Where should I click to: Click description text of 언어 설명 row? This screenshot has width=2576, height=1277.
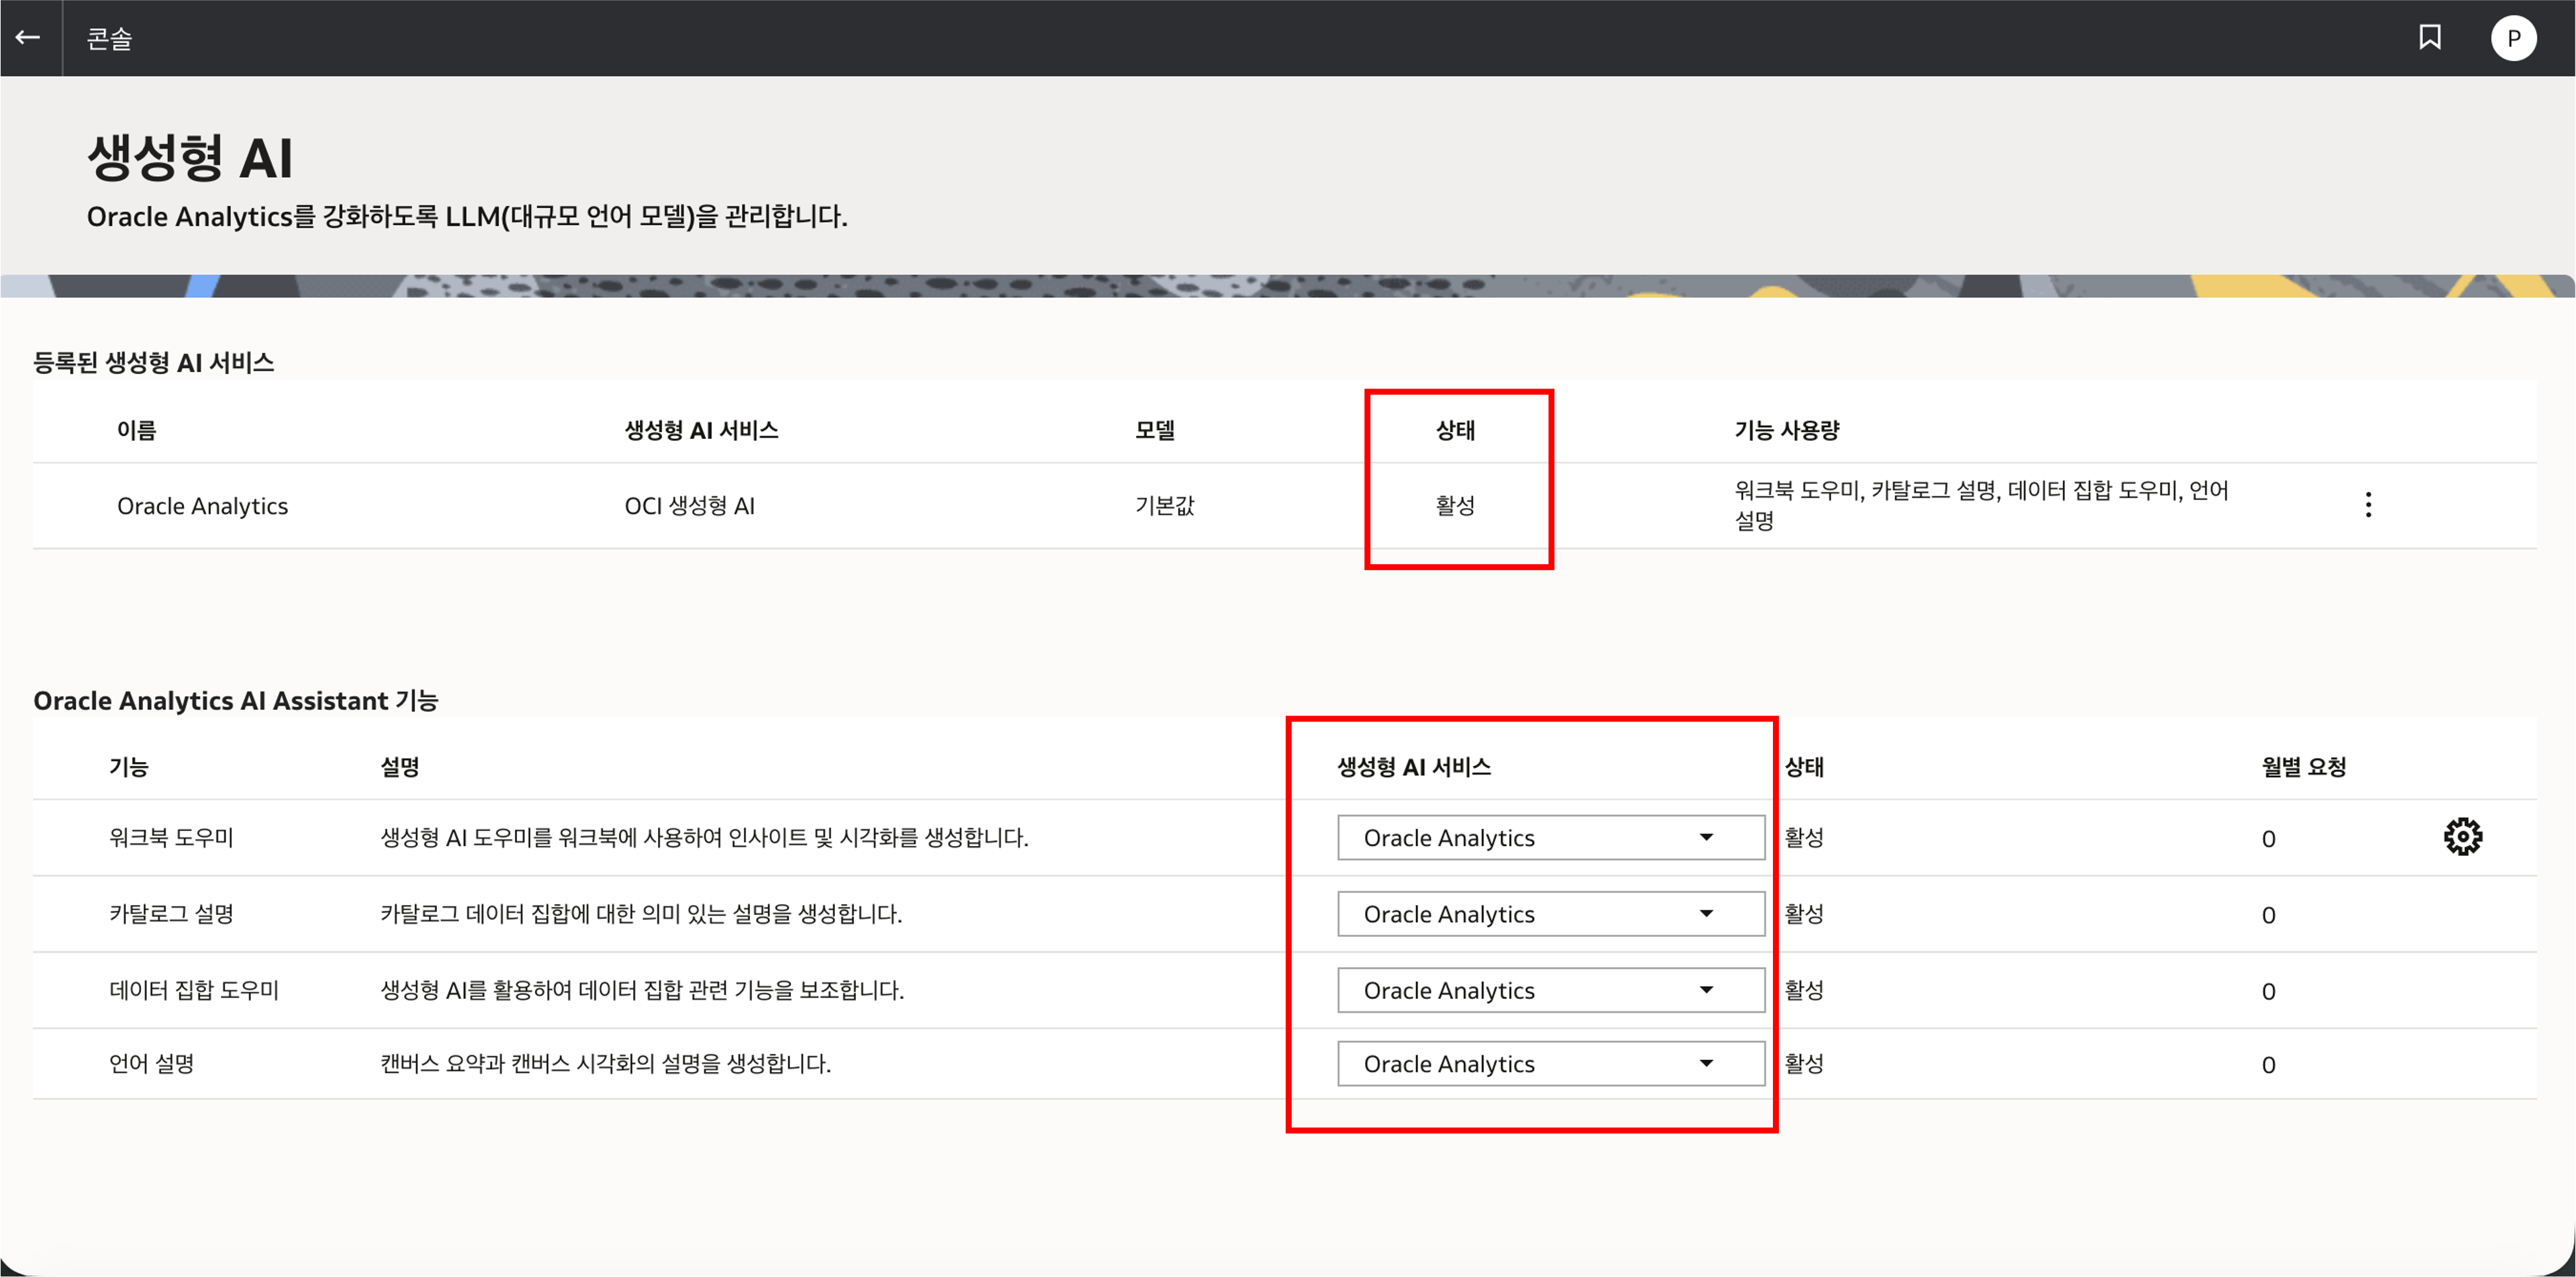click(605, 1064)
